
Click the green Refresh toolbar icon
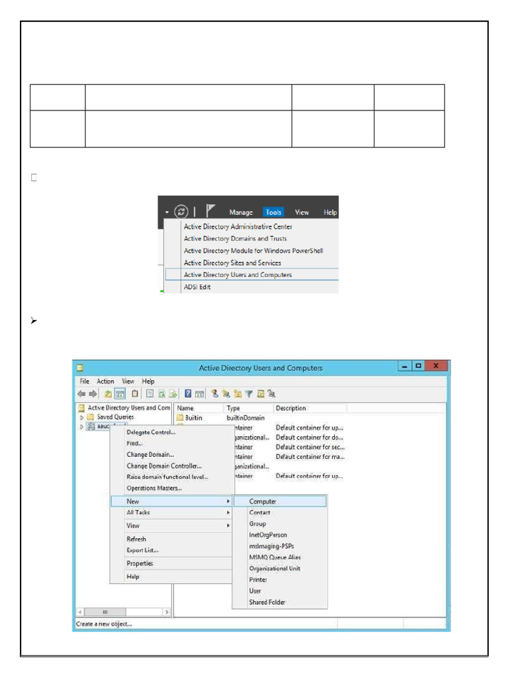tap(161, 393)
